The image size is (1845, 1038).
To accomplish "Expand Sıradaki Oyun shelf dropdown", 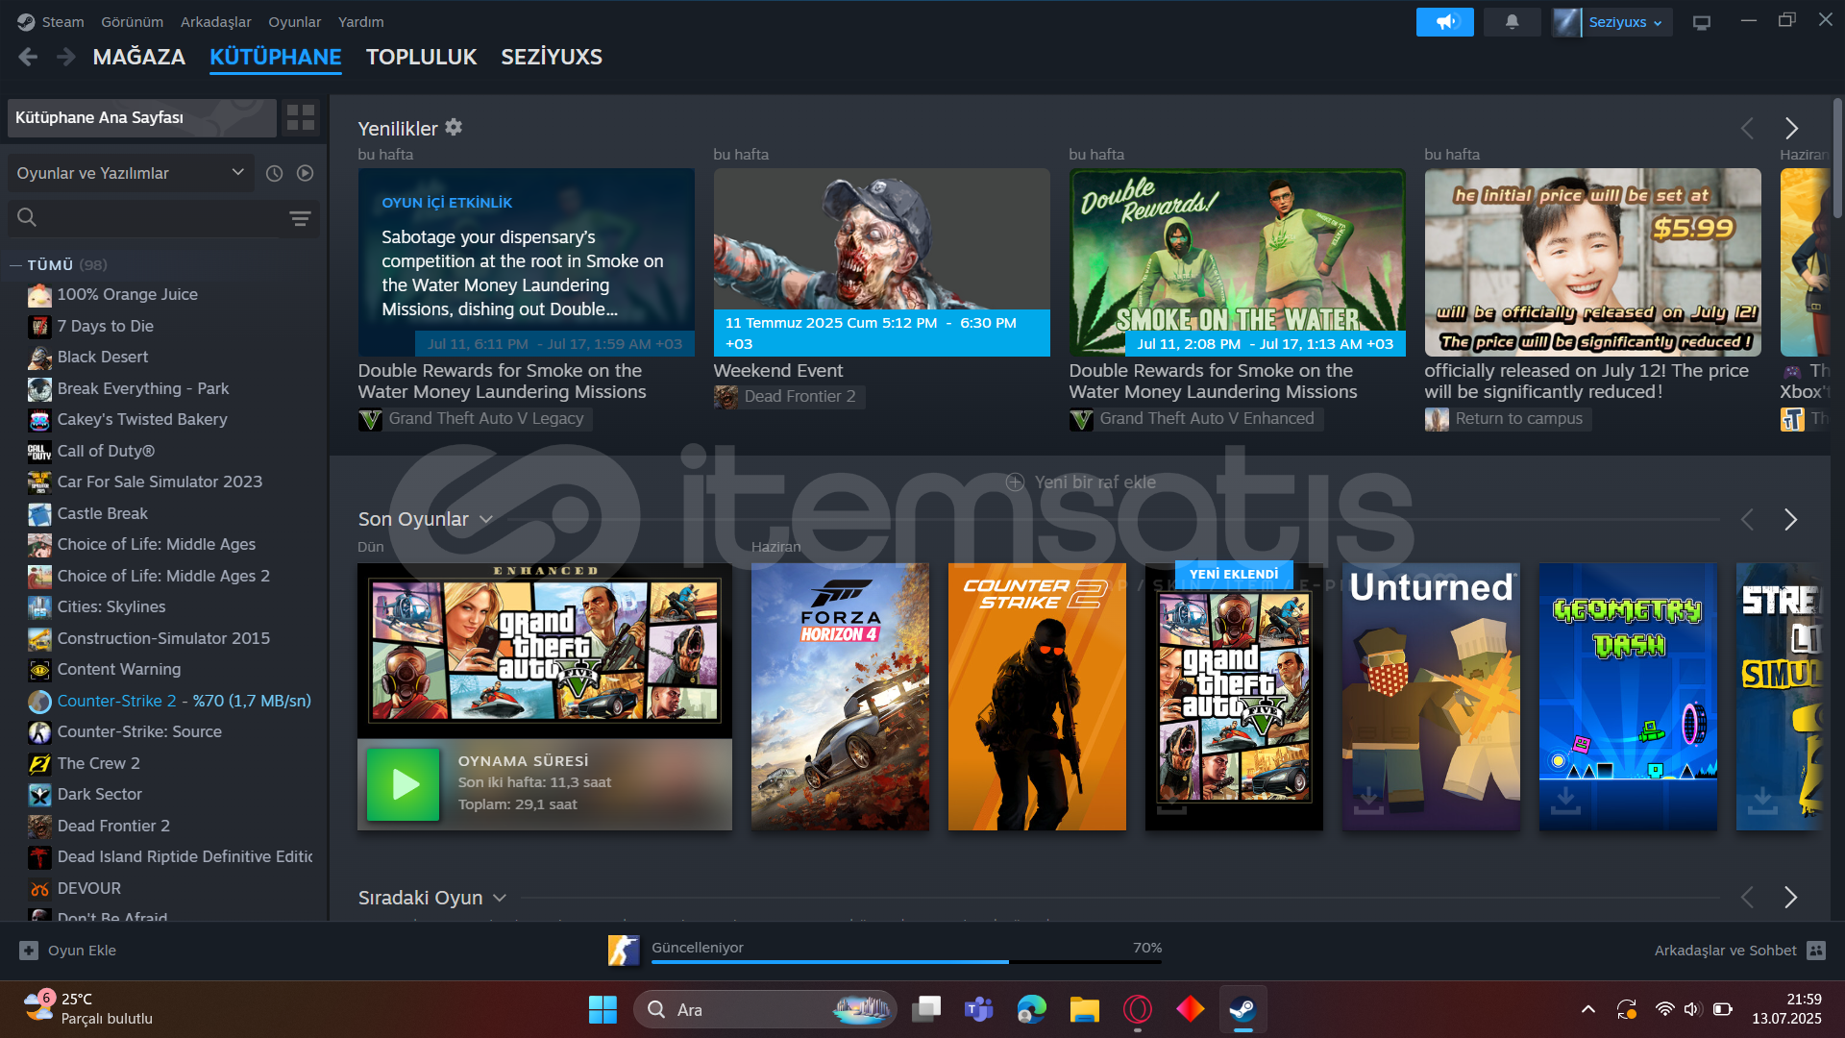I will (x=500, y=898).
